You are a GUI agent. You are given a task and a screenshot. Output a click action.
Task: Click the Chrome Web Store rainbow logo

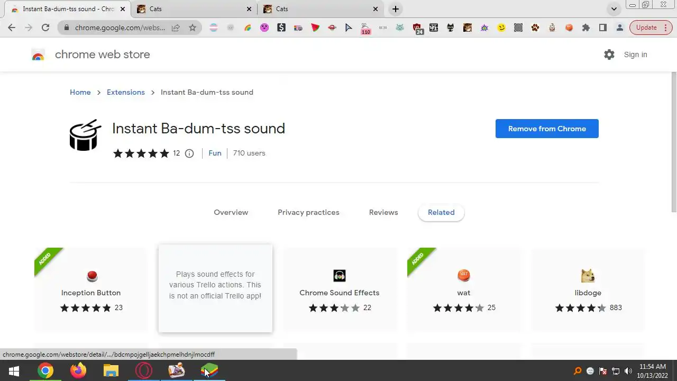pyautogui.click(x=38, y=55)
